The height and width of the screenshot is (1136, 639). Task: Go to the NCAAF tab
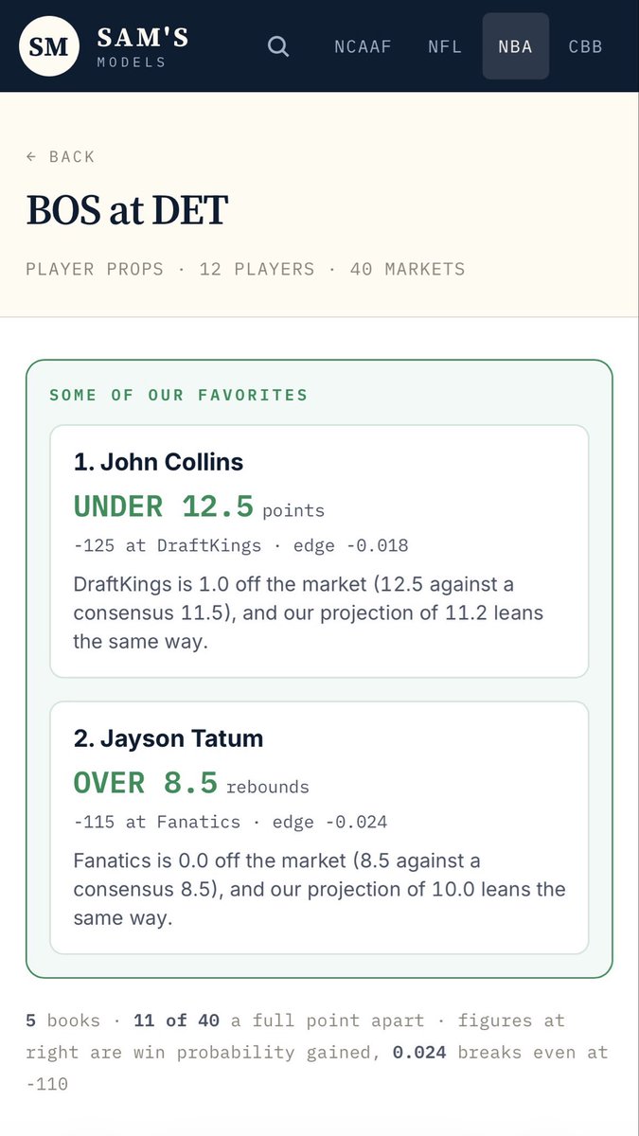tap(363, 45)
